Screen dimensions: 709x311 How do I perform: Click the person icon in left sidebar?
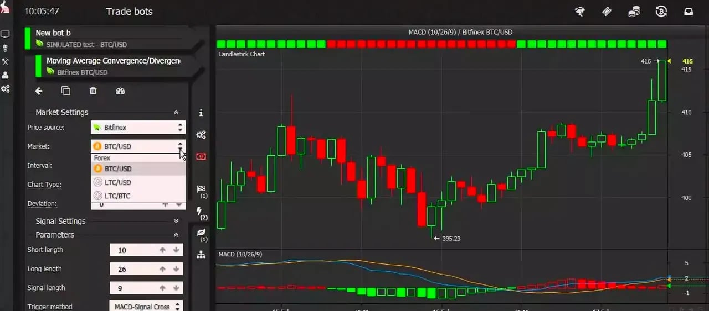pos(6,75)
